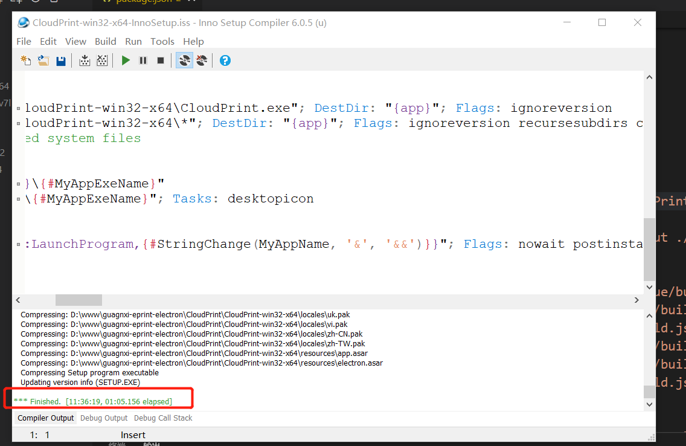686x446 pixels.
Task: Click the Inno Setup title bar app icon
Action: (24, 23)
